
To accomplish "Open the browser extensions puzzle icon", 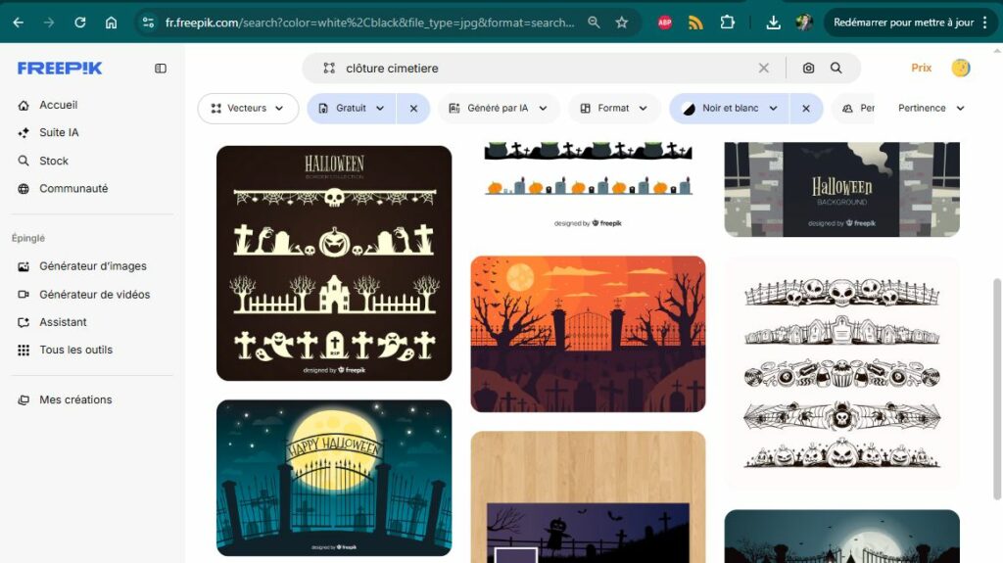I will [x=727, y=23].
